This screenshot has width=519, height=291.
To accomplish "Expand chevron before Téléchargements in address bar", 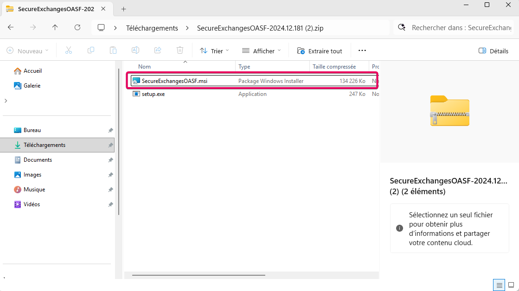I will coord(115,28).
